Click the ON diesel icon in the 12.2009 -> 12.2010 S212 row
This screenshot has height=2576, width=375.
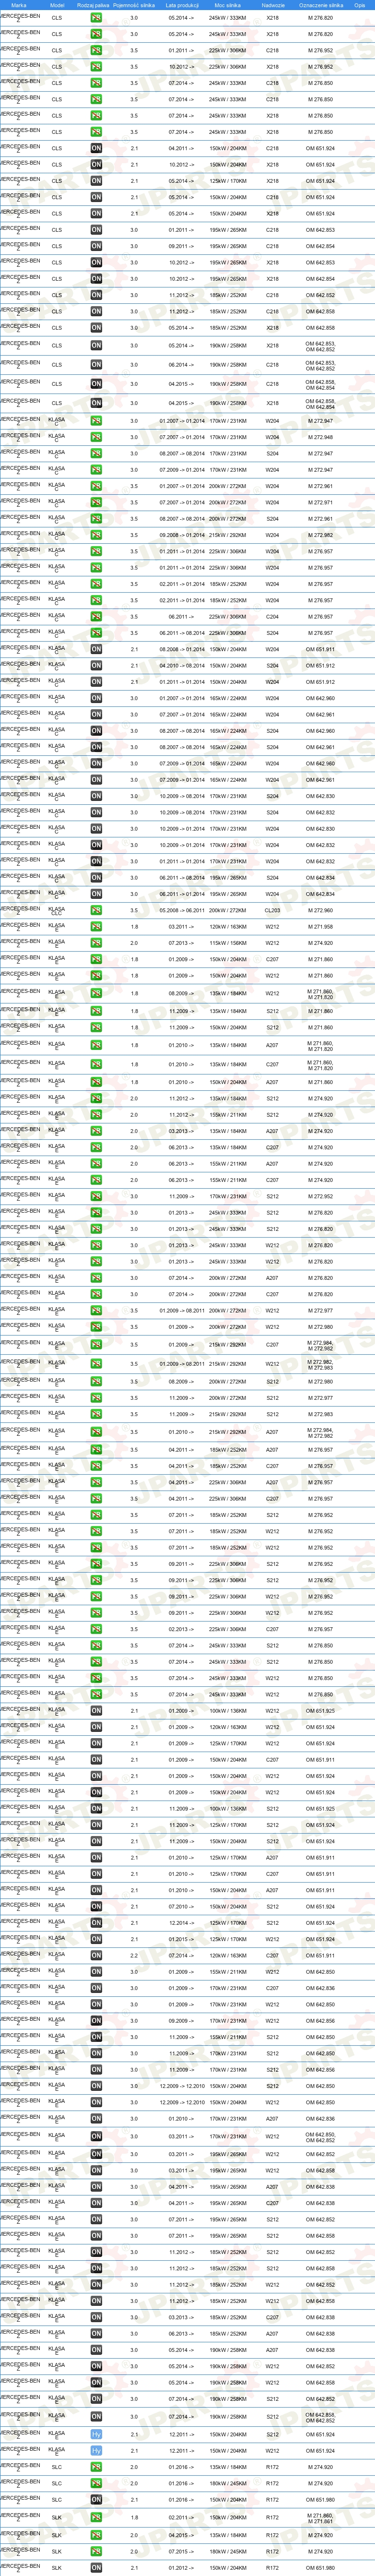(96, 2086)
